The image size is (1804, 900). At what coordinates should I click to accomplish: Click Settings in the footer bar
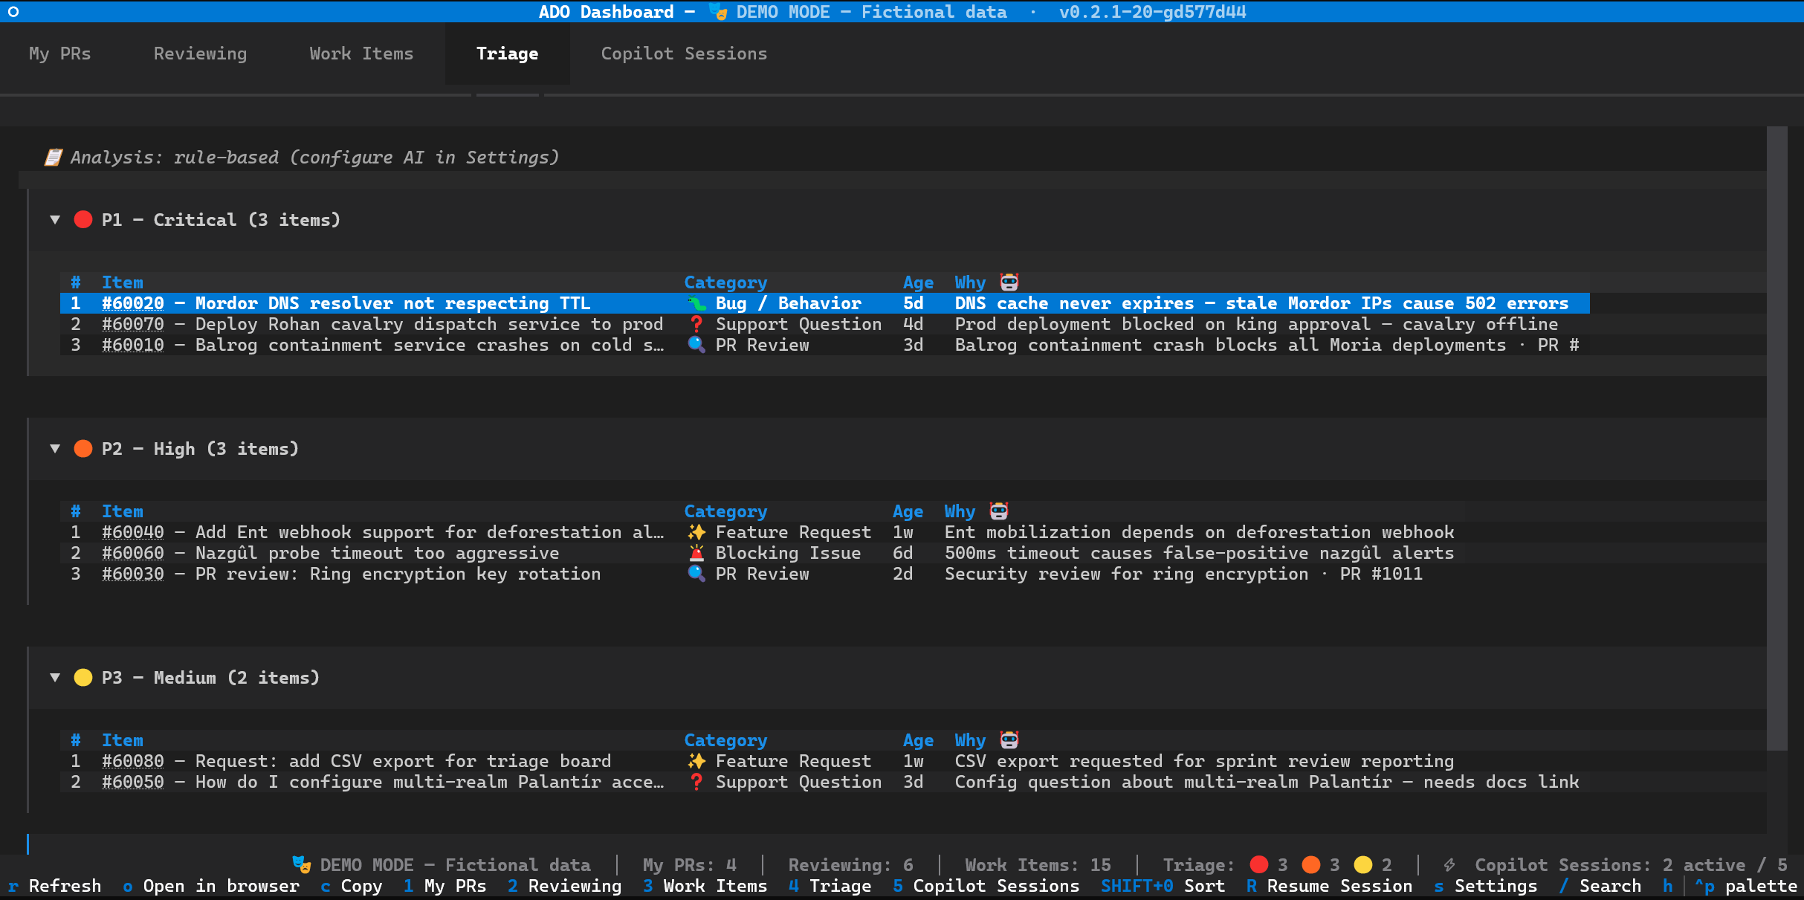point(1485,886)
